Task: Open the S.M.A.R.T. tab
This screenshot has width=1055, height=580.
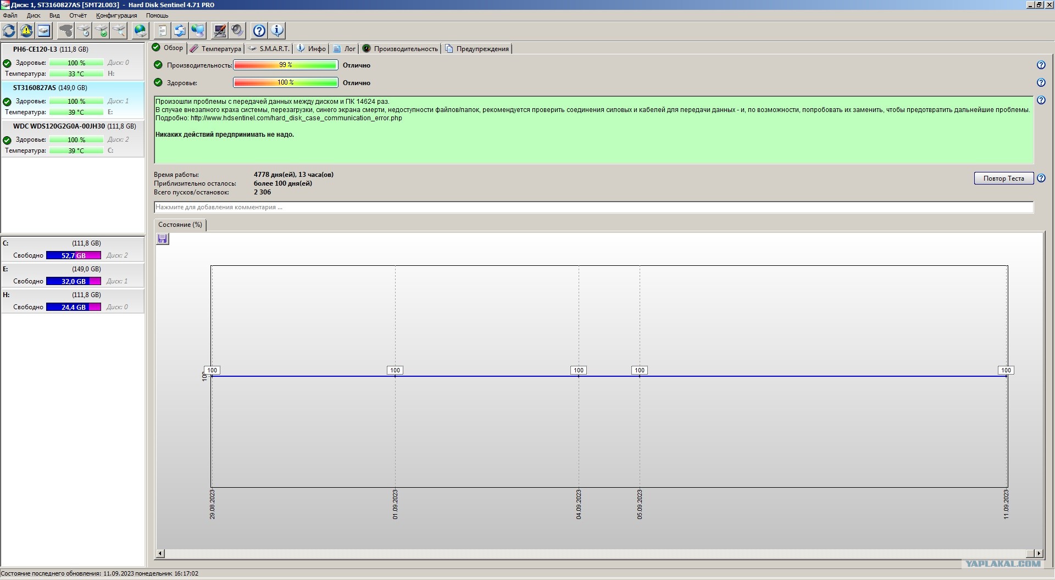Action: [x=269, y=49]
